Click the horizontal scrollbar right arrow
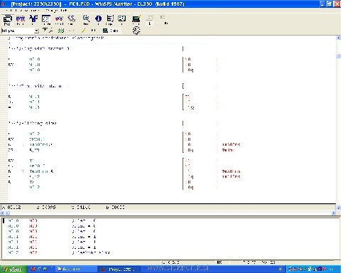 tap(334, 213)
